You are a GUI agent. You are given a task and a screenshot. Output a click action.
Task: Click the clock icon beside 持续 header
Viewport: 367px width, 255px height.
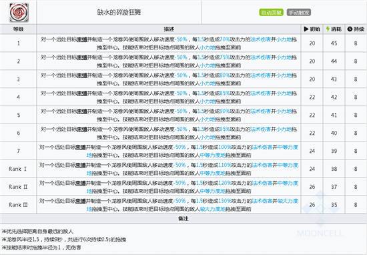(x=350, y=29)
